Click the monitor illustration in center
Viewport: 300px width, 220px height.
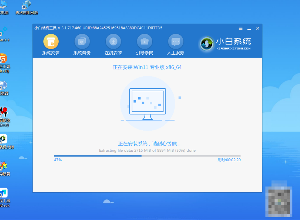coord(147,104)
